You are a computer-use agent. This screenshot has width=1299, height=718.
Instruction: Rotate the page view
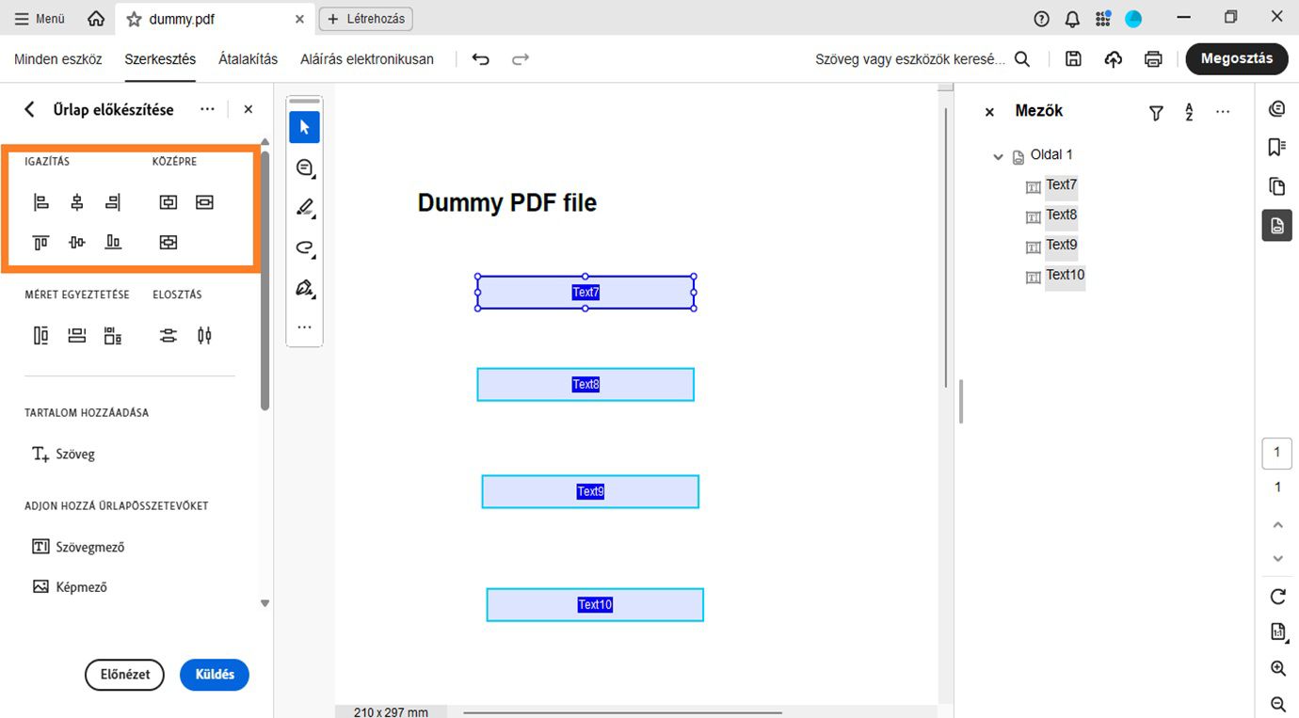[1277, 597]
